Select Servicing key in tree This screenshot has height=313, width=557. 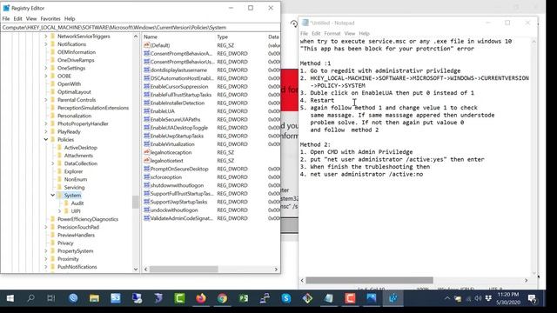(74, 188)
